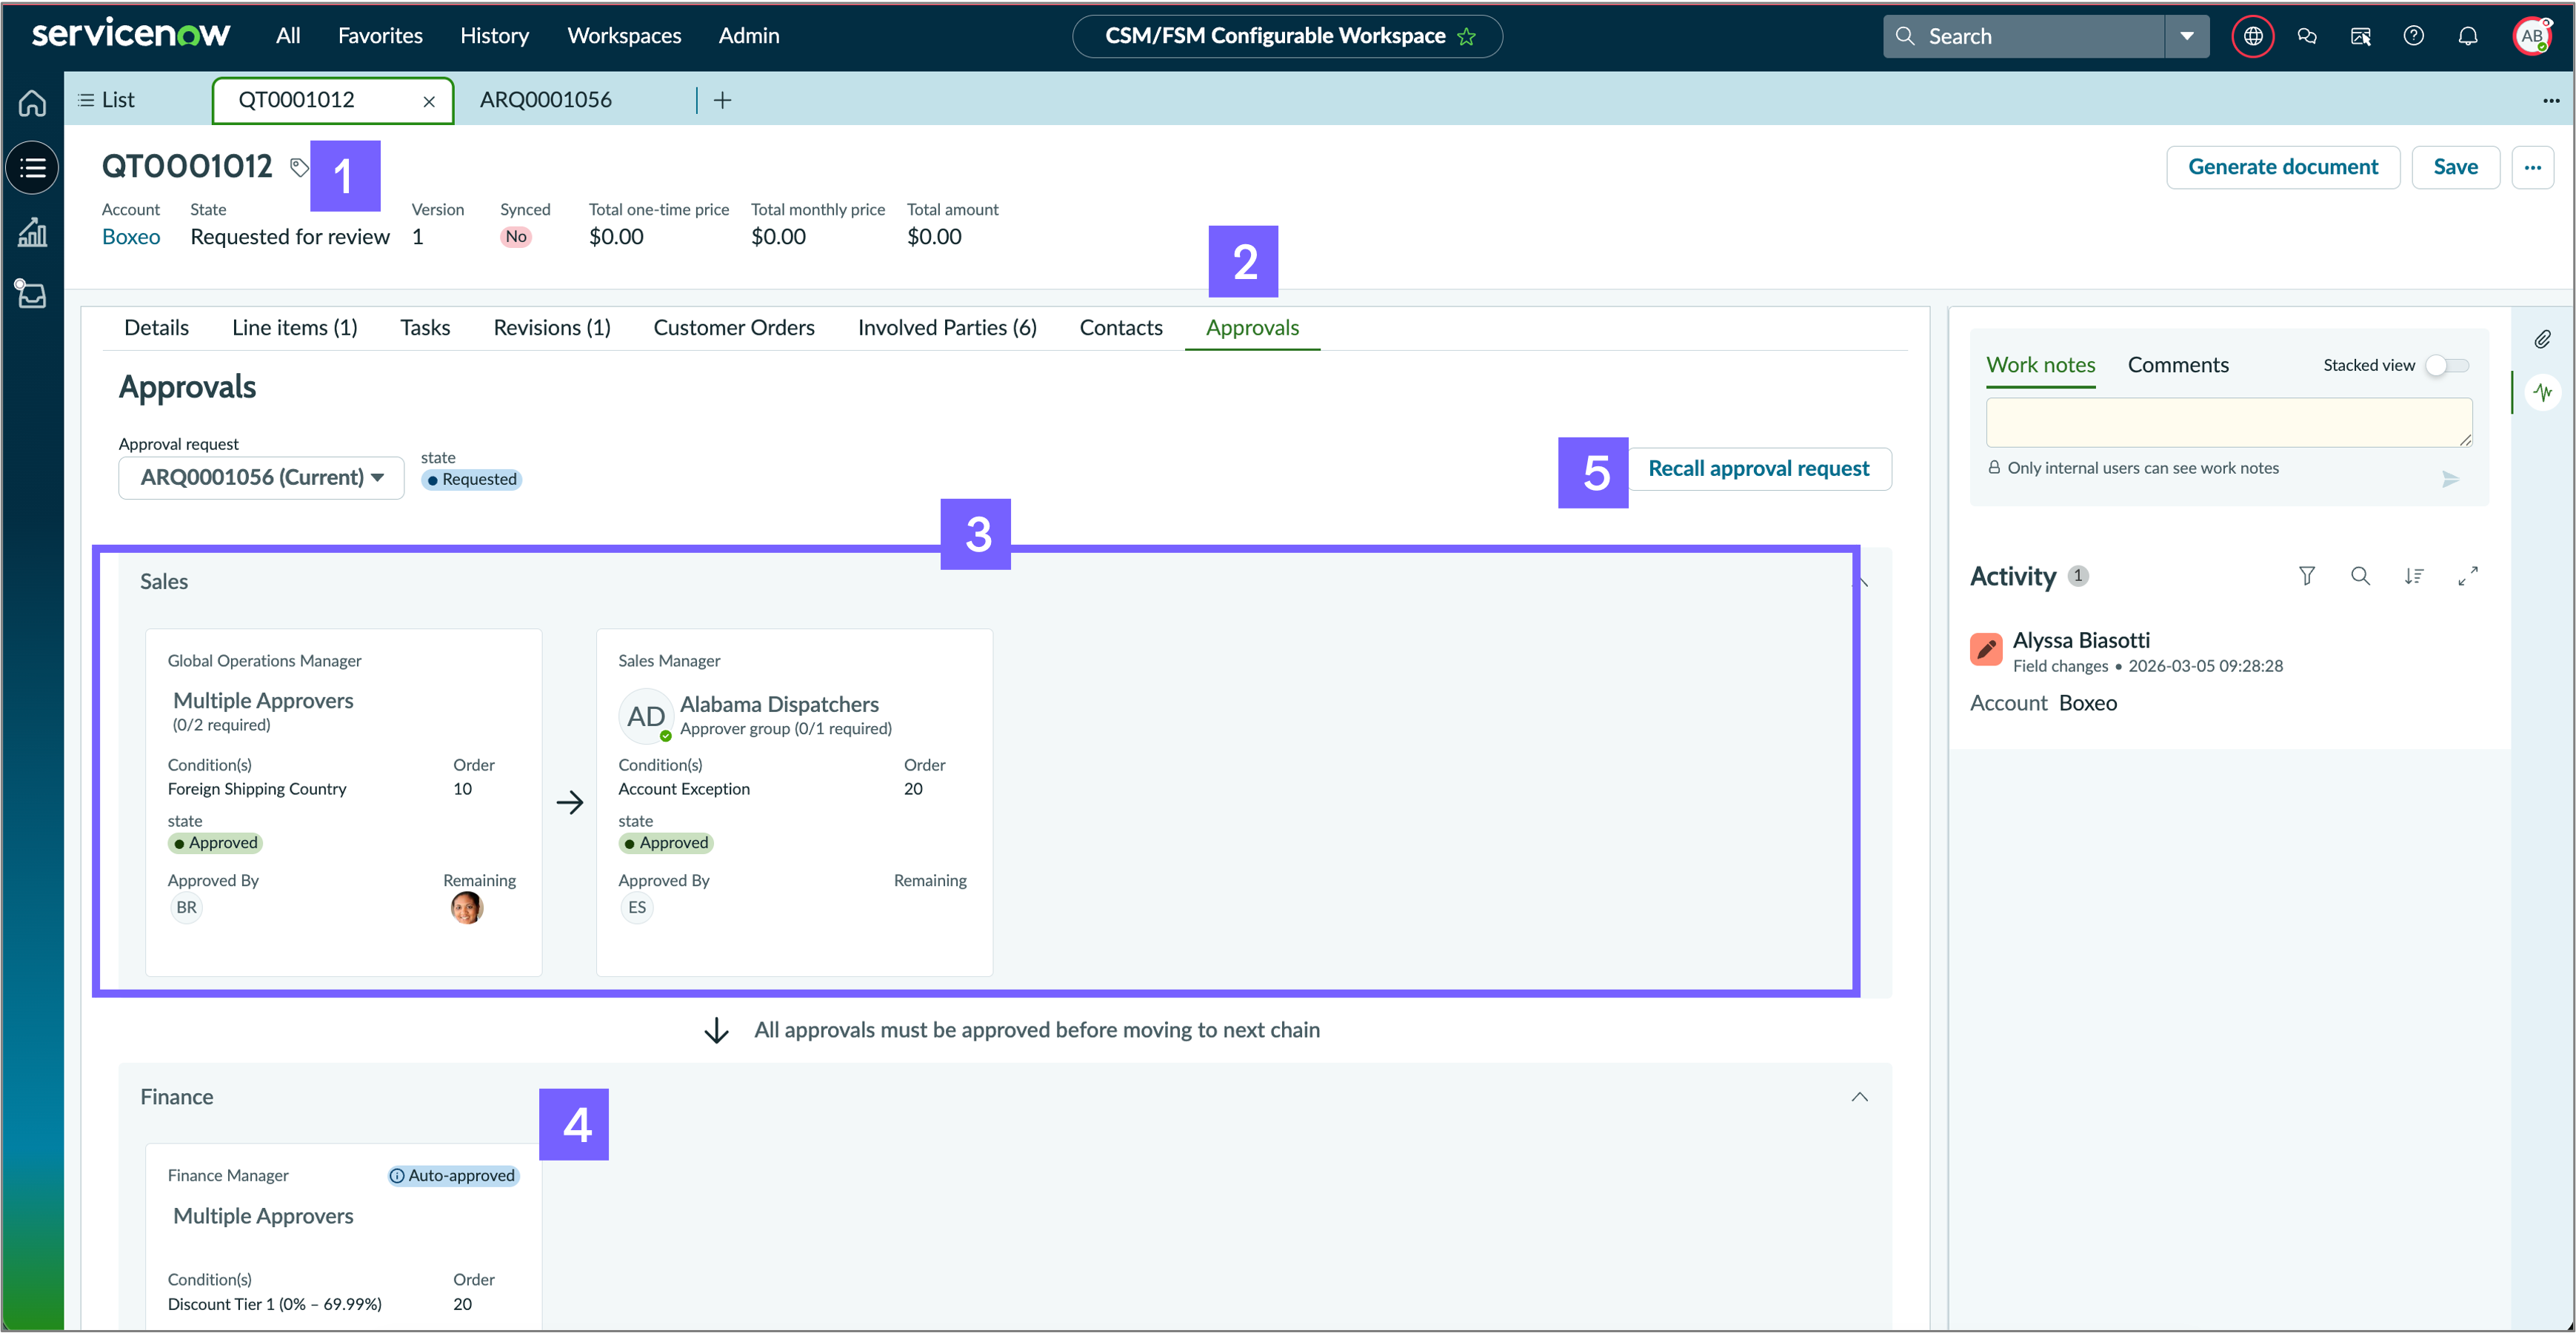Sort the Activity stream entries
Viewport: 2576px width, 1333px height.
pos(2414,577)
